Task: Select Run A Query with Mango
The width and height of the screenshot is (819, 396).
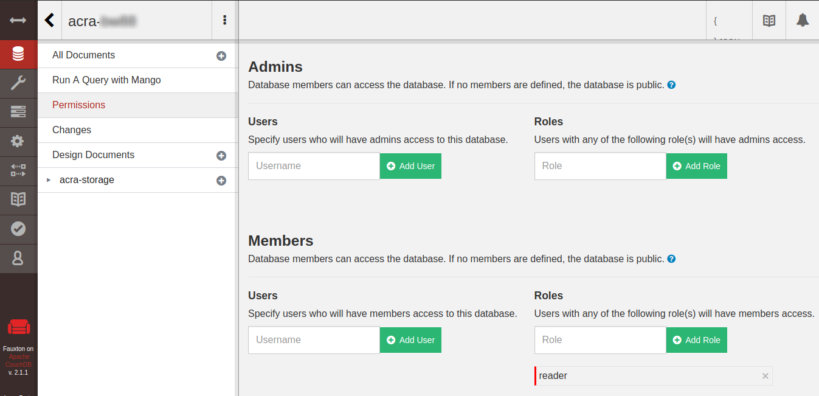Action: pos(106,80)
